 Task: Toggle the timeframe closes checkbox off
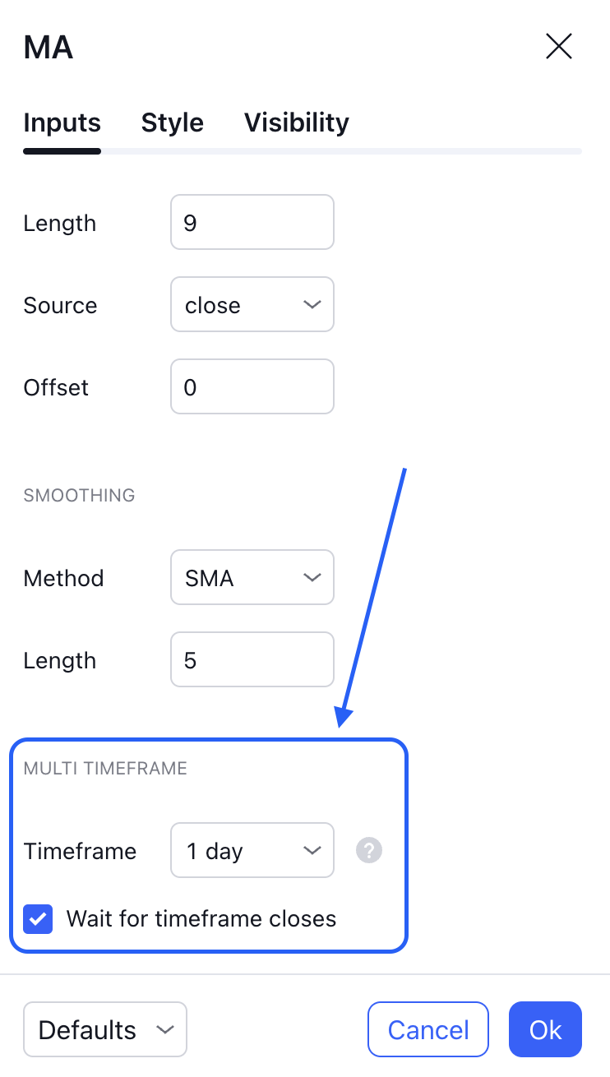(38, 918)
